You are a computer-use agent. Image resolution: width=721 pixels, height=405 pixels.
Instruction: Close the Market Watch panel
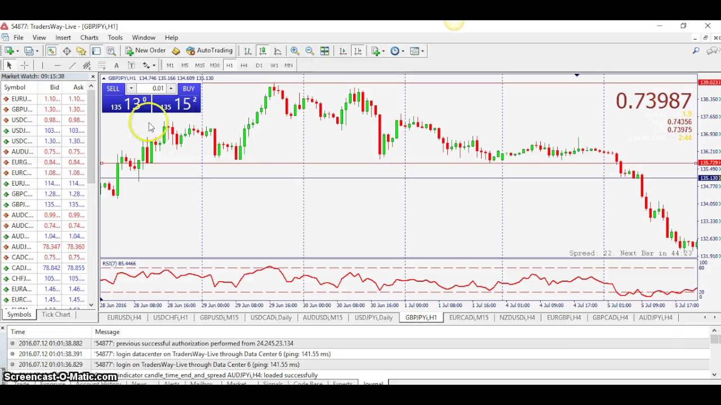coord(93,76)
